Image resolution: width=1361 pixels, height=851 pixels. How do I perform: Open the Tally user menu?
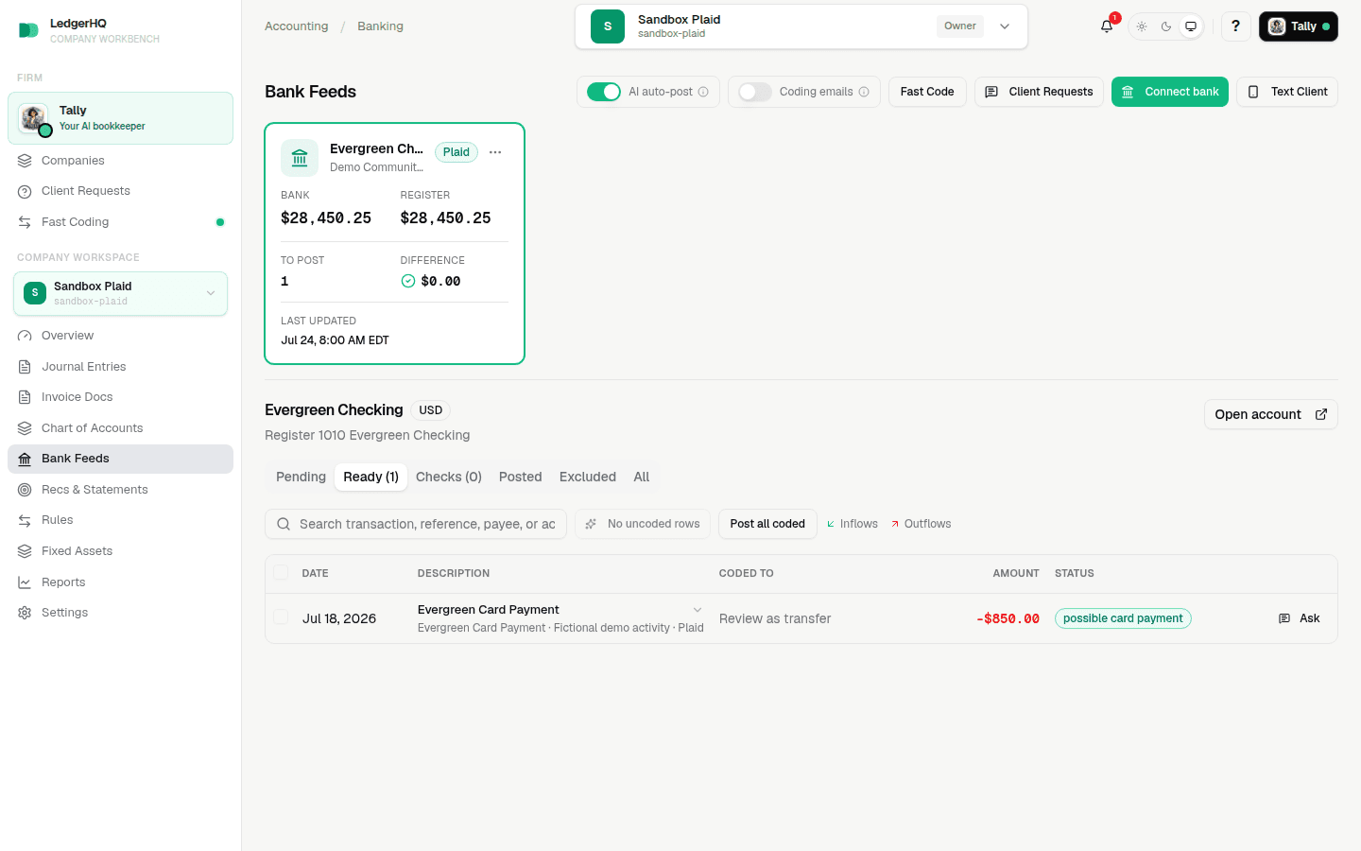(x=1298, y=26)
